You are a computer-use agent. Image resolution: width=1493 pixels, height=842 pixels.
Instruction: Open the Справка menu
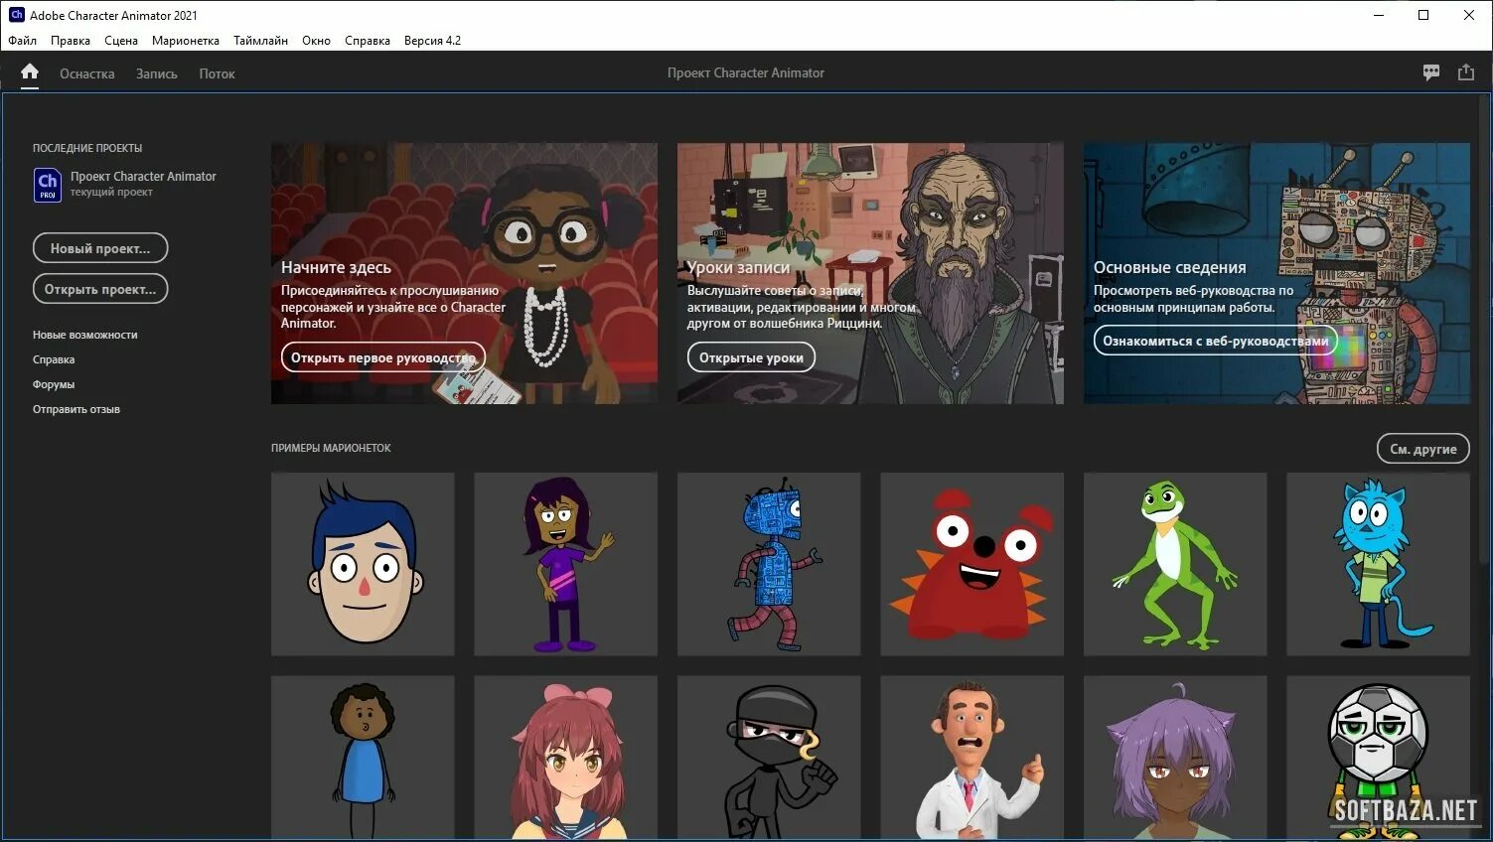click(x=368, y=41)
